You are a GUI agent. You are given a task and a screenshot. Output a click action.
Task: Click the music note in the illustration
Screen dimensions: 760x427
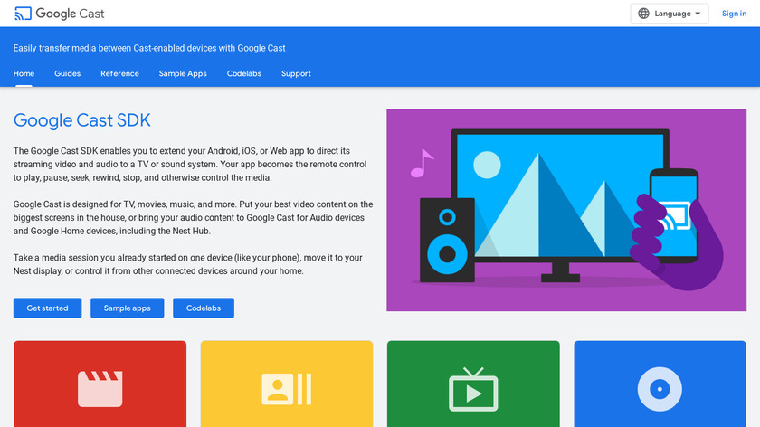[x=423, y=163]
